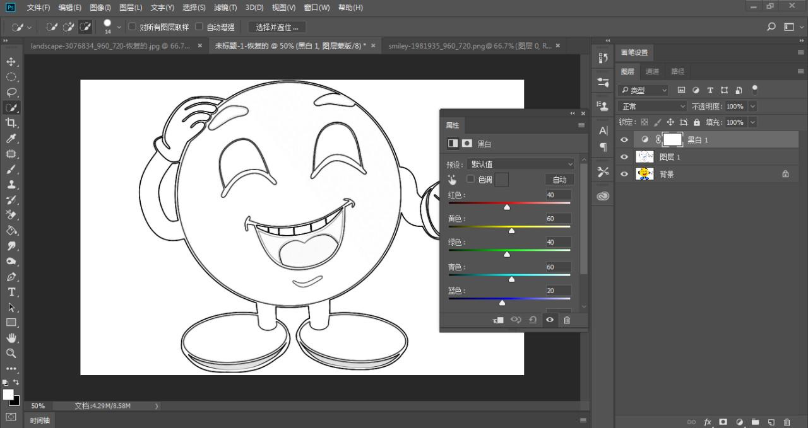Click the 选择并遮住 button

tap(276, 27)
